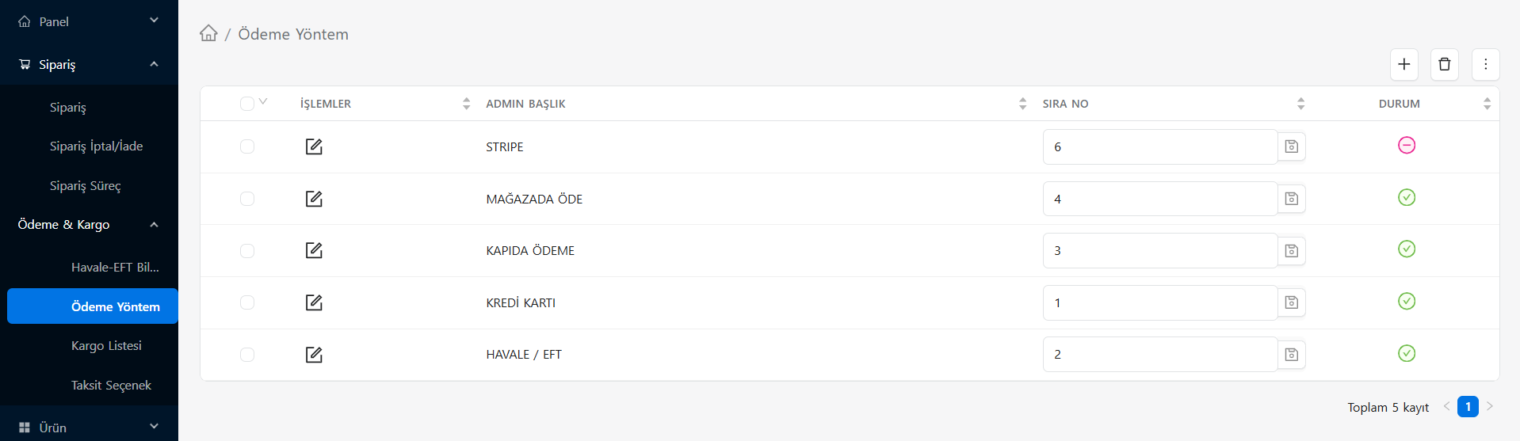
Task: Click the sort number field for KREDİ KARTI
Action: (x=1159, y=302)
